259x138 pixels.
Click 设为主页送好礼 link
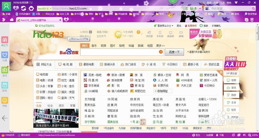(x=45, y=26)
